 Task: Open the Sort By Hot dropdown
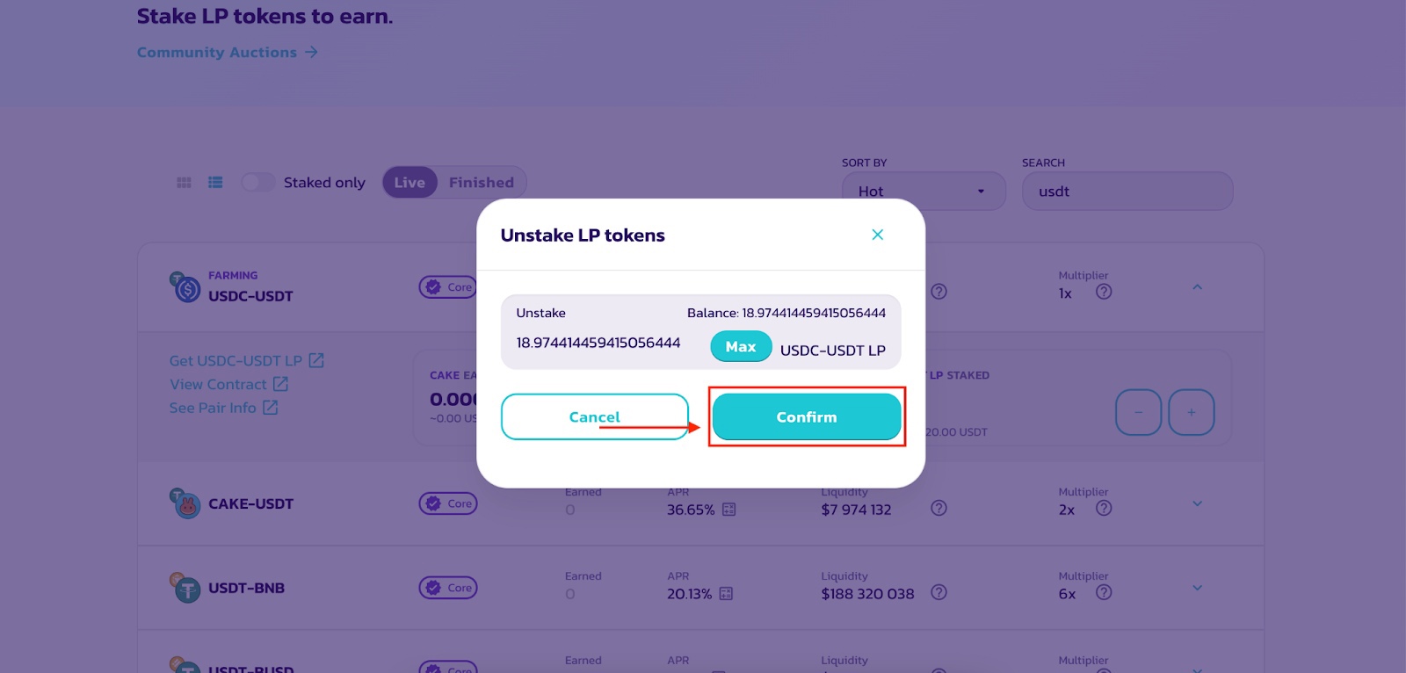[x=924, y=191]
